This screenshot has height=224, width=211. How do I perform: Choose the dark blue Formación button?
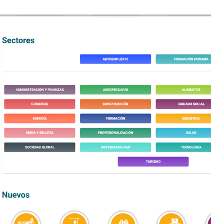(115, 118)
